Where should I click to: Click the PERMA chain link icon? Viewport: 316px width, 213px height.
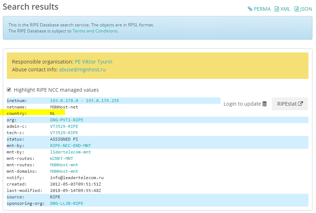[x=250, y=9]
